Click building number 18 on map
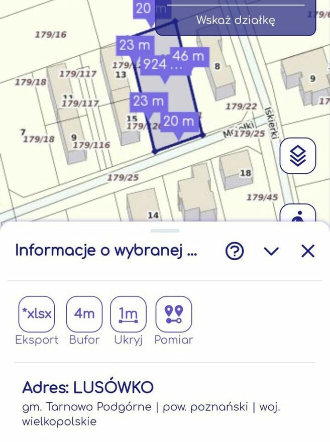Screen dimensions: 330x442 pos(245,173)
